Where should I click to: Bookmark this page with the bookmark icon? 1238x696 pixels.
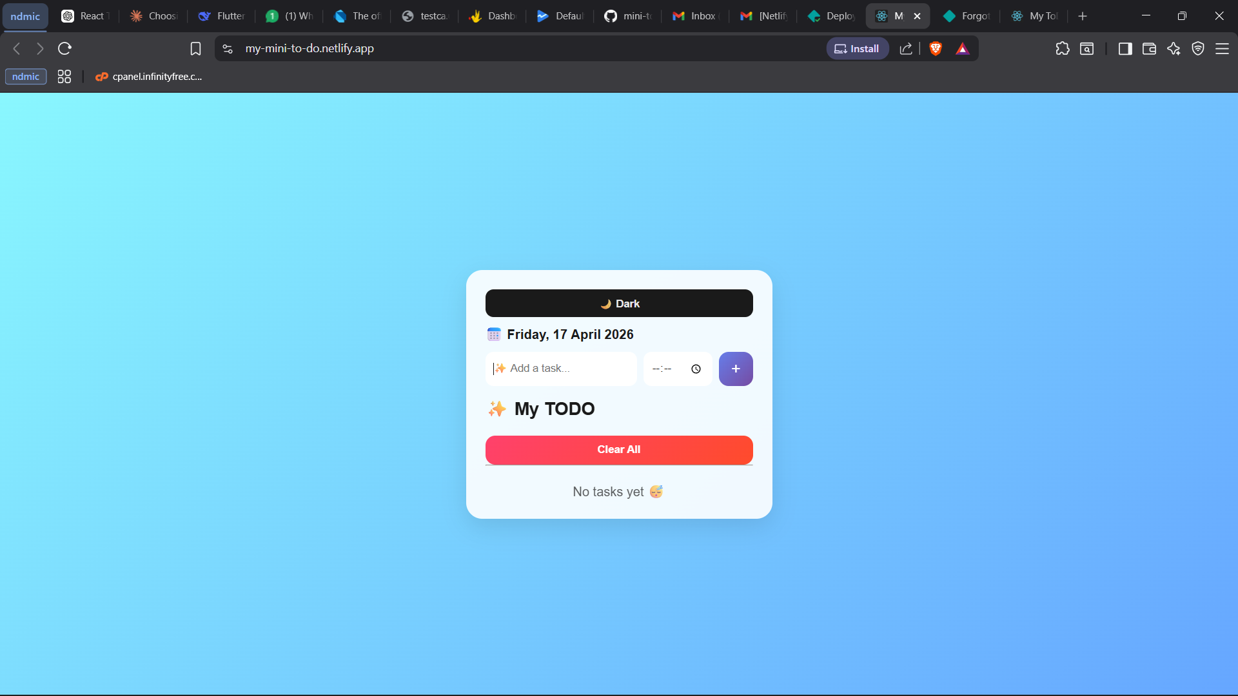click(195, 48)
